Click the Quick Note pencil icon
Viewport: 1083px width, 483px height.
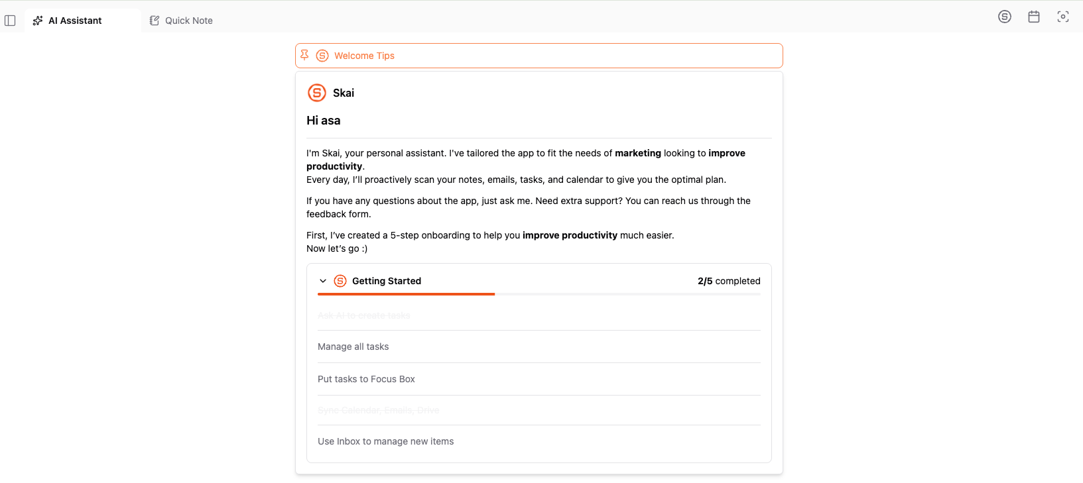click(155, 21)
